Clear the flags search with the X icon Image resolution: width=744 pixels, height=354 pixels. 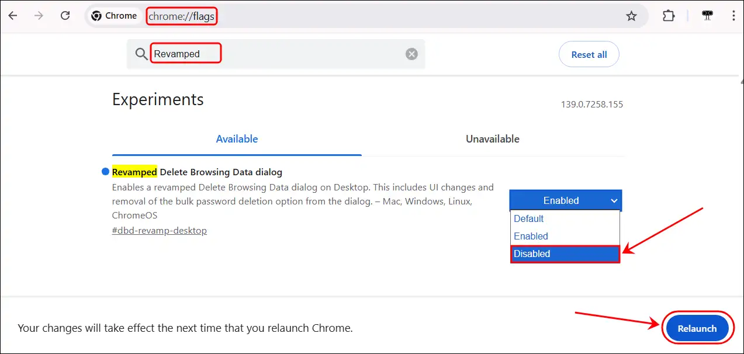pos(412,54)
